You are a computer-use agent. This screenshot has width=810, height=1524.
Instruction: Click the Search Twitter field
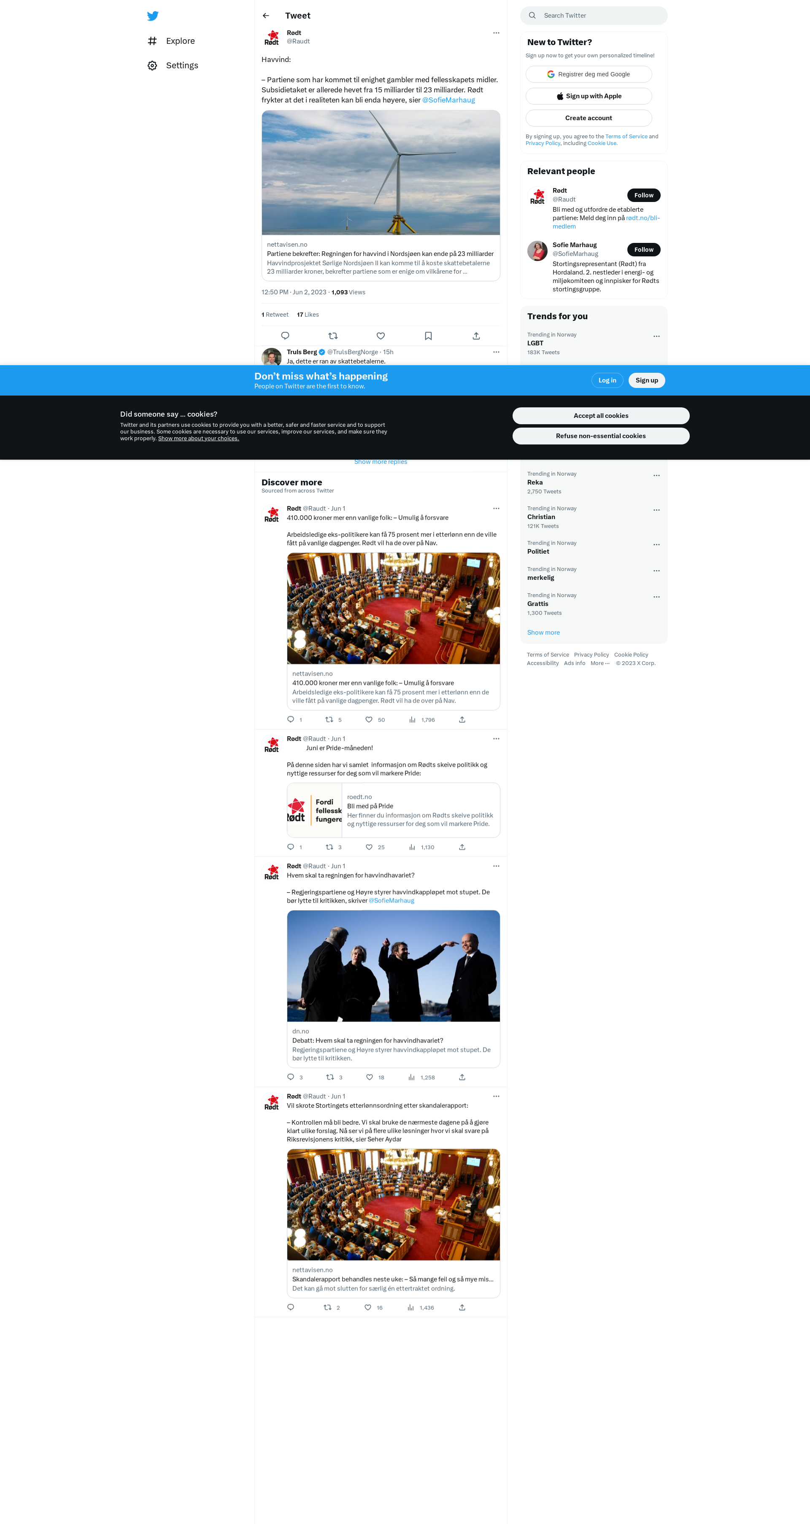pos(594,15)
